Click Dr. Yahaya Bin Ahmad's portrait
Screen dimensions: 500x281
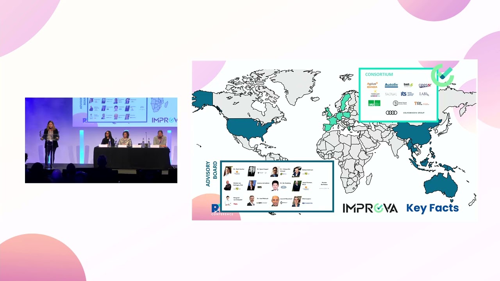coord(275,172)
